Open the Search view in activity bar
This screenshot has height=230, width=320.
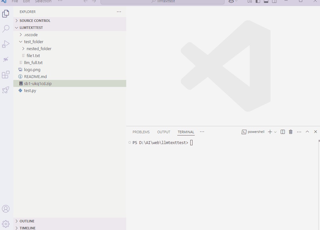click(6, 29)
